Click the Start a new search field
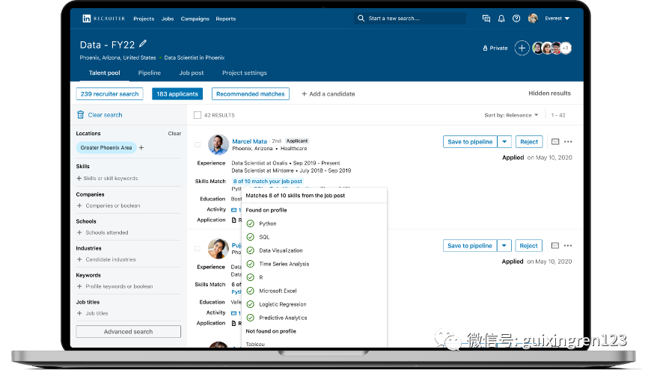The width and height of the screenshot is (648, 370). [410, 19]
